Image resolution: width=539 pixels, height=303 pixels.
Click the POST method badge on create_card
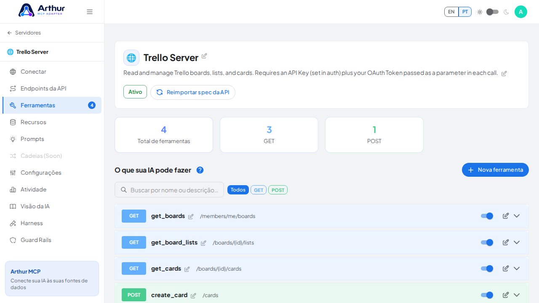(134, 295)
